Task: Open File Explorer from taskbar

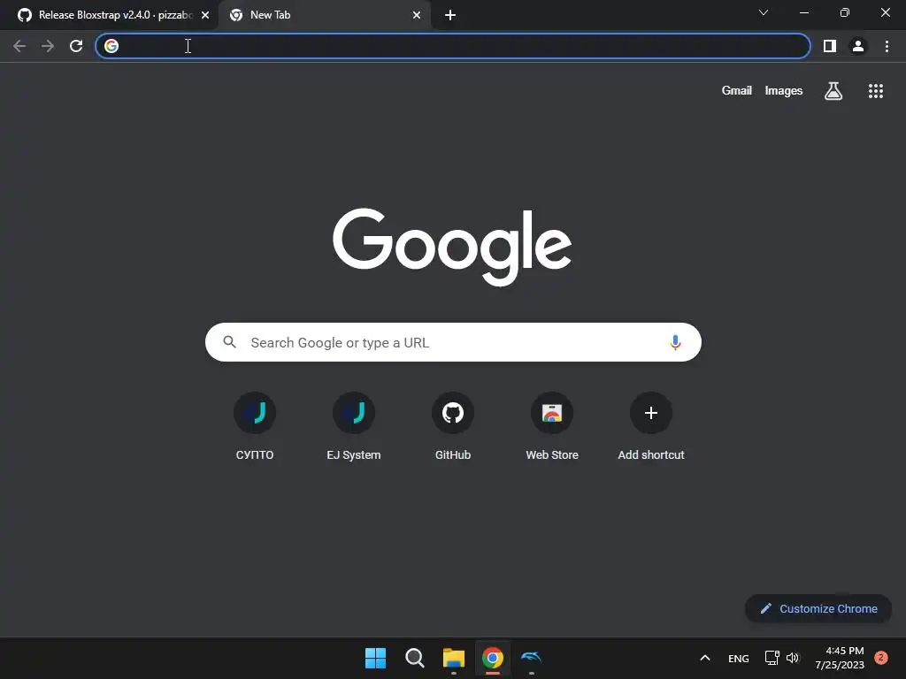Action: 454,658
